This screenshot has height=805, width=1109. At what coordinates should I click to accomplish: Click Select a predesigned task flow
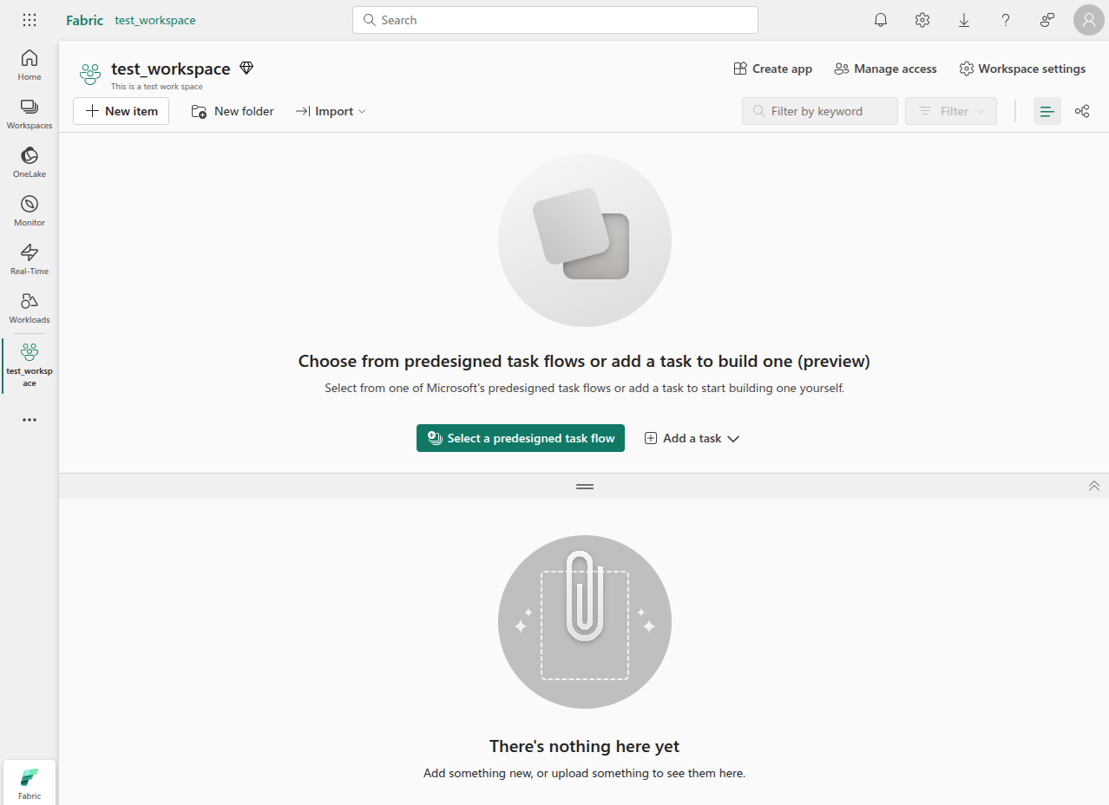[521, 438]
